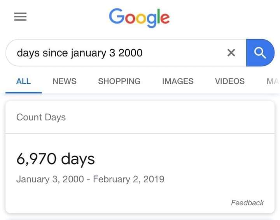Click the Count Days card heading
The width and height of the screenshot is (280, 220).
41,118
